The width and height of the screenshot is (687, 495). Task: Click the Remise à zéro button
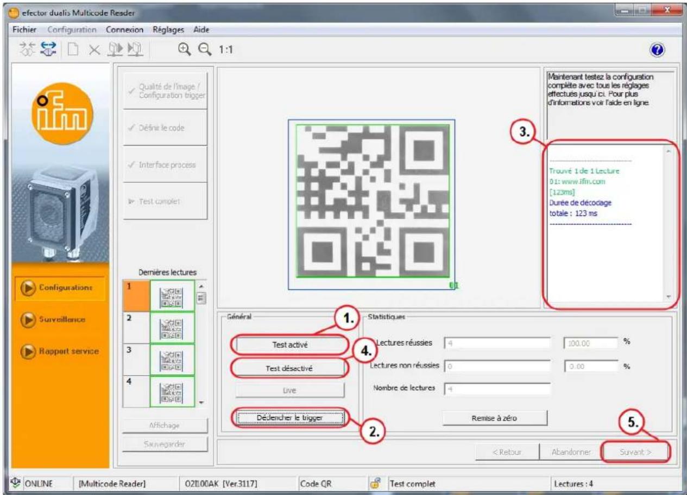click(x=494, y=417)
